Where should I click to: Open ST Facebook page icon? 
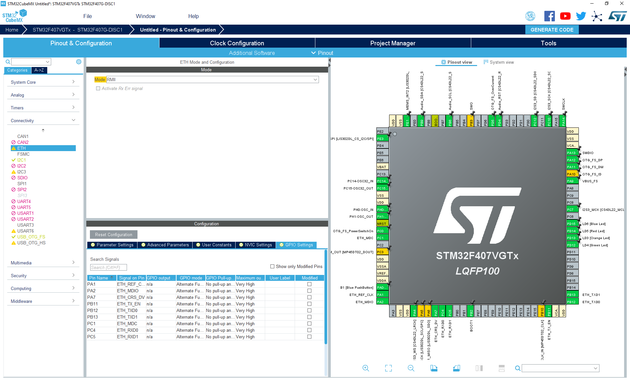pos(550,16)
